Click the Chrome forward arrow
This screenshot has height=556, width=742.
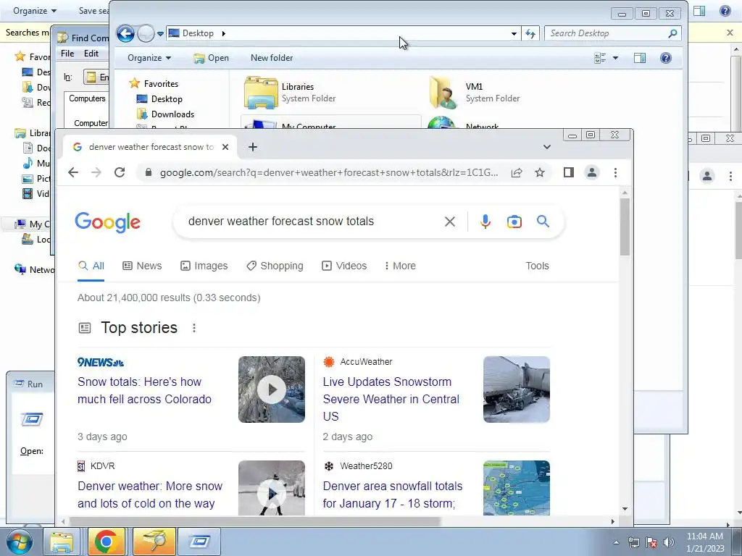96,172
